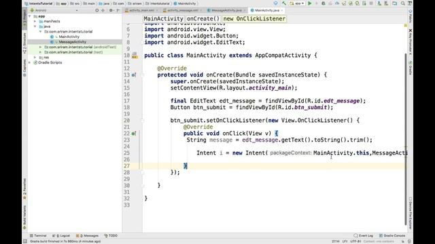This screenshot has width=435, height=244.
Task: Open the Structure side tool tab
Action: (24, 43)
